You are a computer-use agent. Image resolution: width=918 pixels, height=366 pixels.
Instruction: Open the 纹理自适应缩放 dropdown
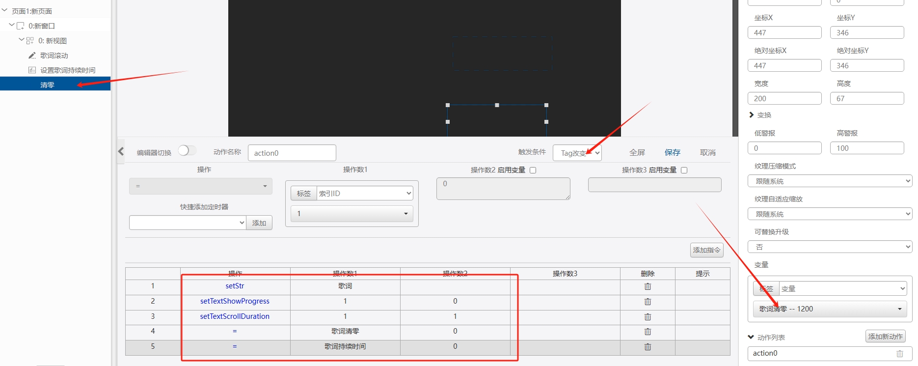coord(830,214)
